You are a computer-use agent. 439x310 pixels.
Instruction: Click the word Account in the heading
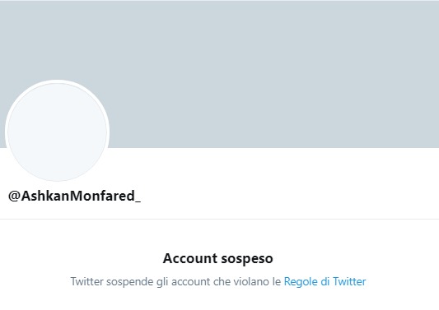point(190,258)
